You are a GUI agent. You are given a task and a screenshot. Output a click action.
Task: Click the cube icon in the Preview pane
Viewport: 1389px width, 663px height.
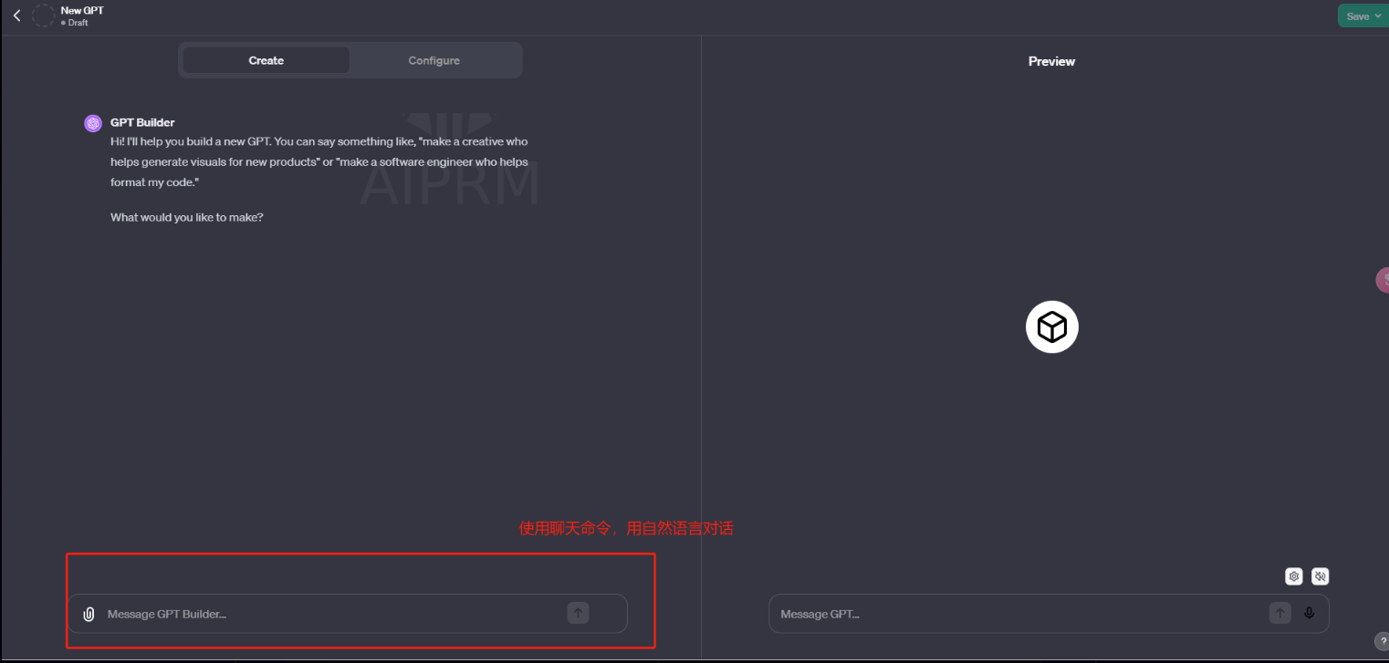(1052, 326)
